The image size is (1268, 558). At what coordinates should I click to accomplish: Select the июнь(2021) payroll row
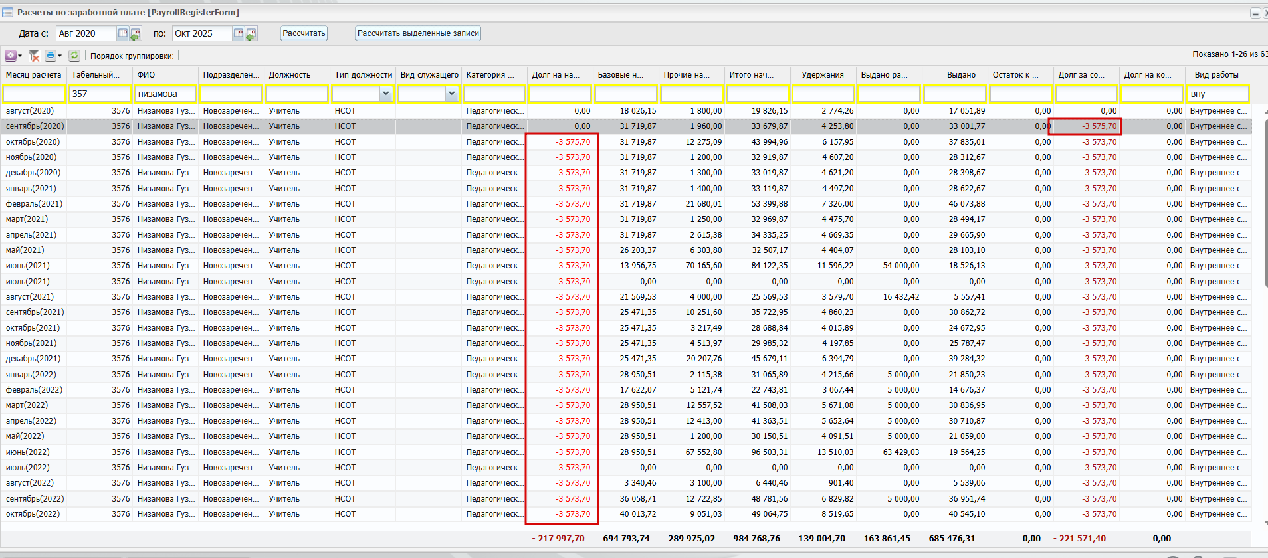28,266
